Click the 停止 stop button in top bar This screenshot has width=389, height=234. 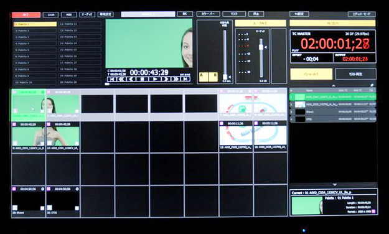click(x=256, y=14)
